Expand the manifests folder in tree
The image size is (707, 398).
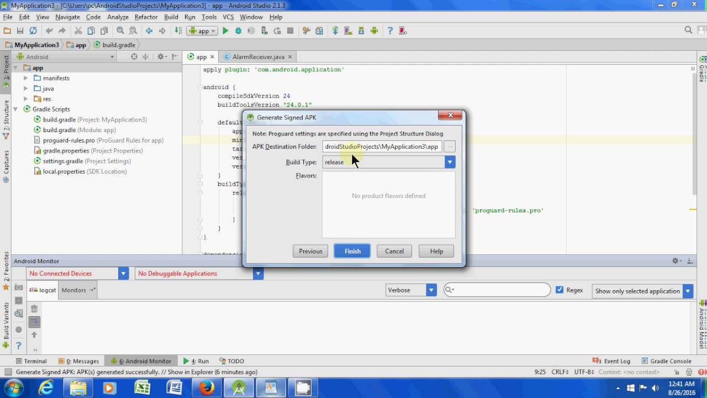pos(25,78)
